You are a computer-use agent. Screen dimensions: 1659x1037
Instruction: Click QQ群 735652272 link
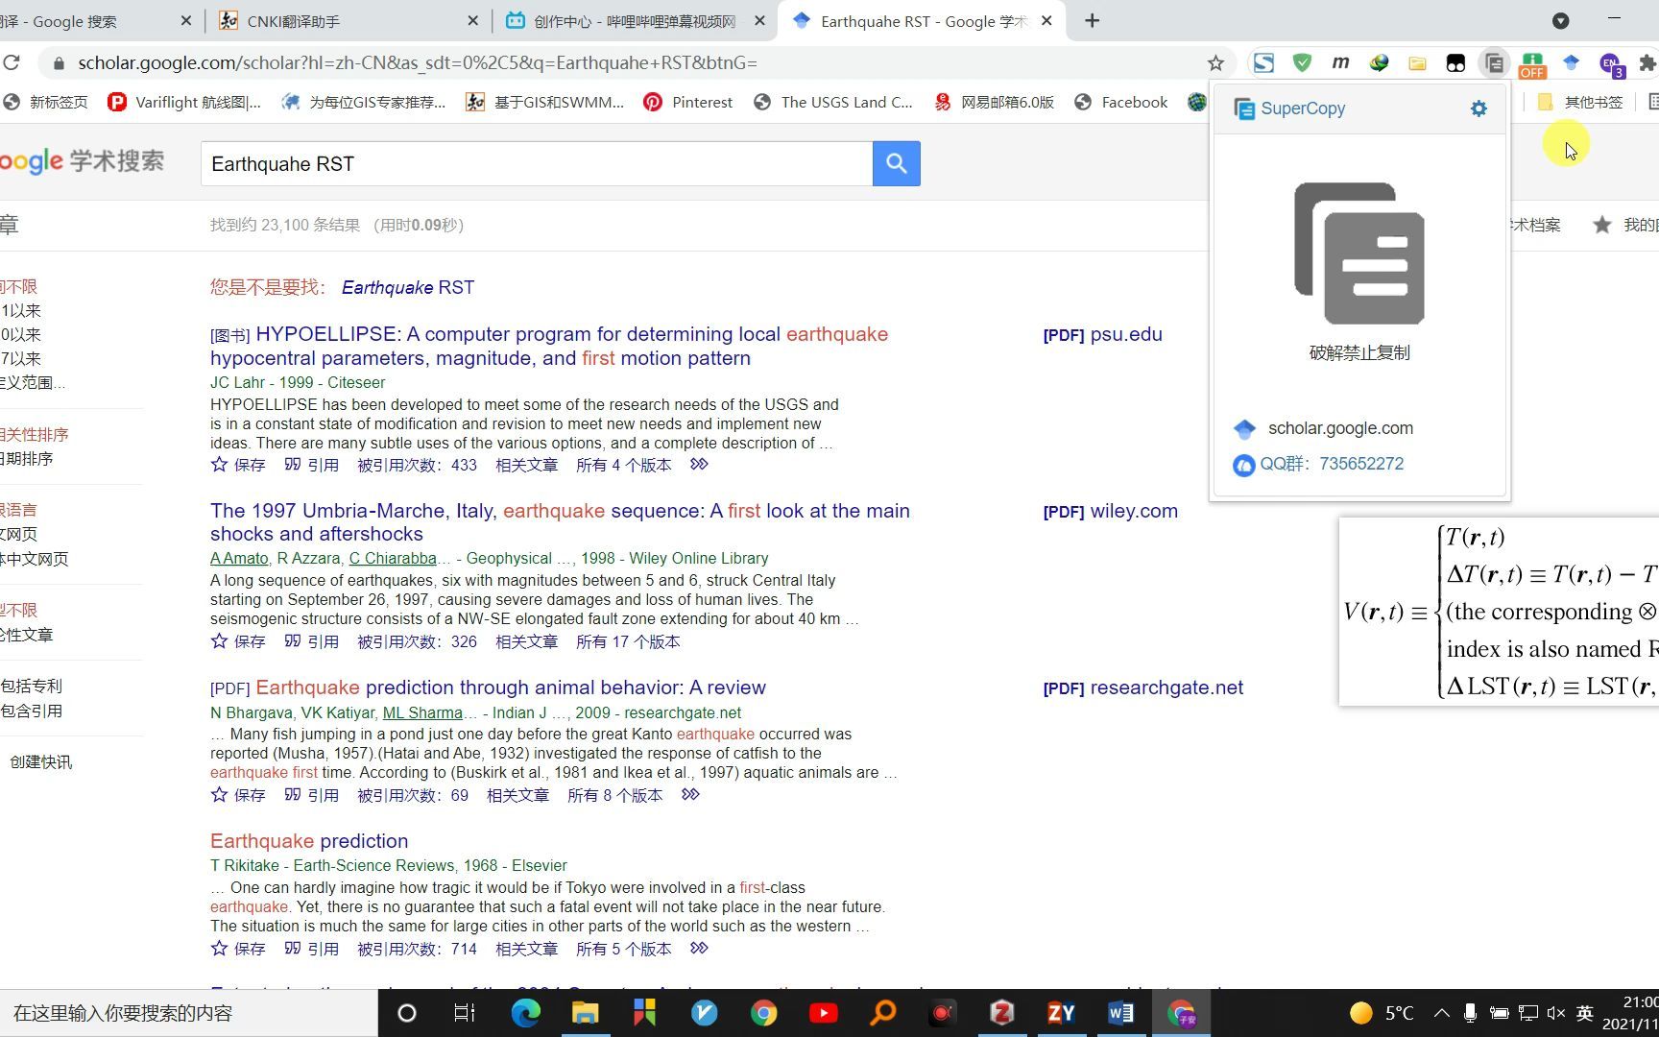1332,464
